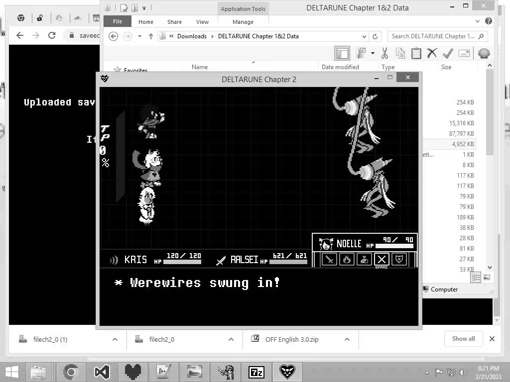This screenshot has width=510, height=382.
Task: Click the envelope Email icon in Explorer
Action: coord(464,53)
